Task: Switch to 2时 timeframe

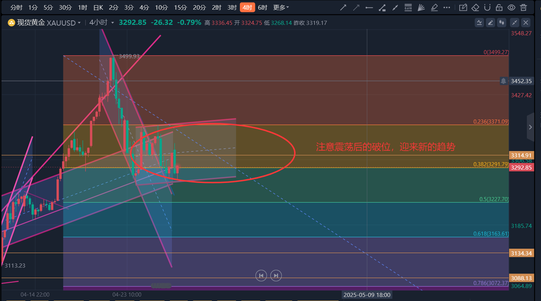Action: pyautogui.click(x=216, y=7)
